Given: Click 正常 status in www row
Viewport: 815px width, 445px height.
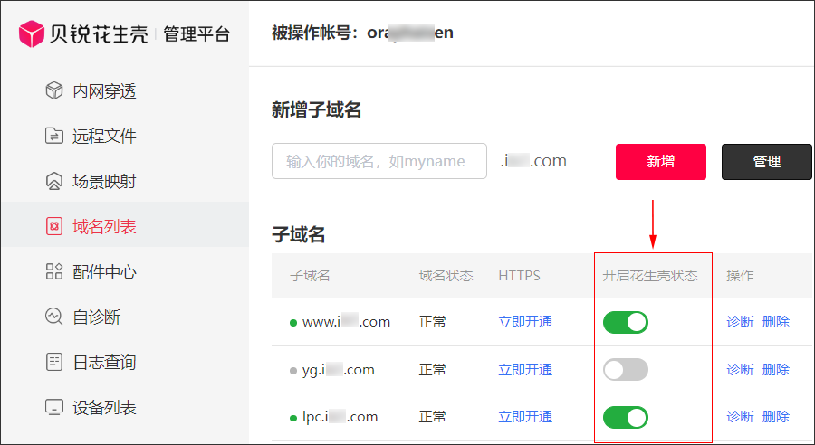Looking at the screenshot, I should click(433, 322).
